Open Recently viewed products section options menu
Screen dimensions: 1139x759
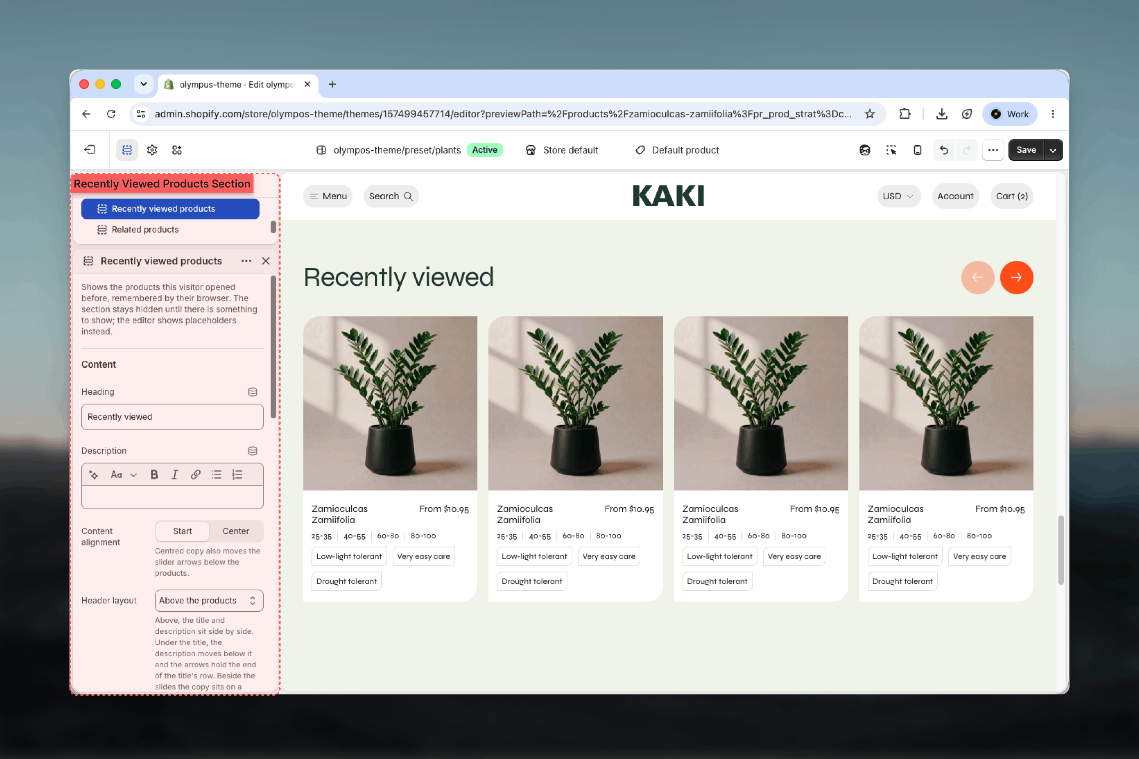(x=247, y=261)
